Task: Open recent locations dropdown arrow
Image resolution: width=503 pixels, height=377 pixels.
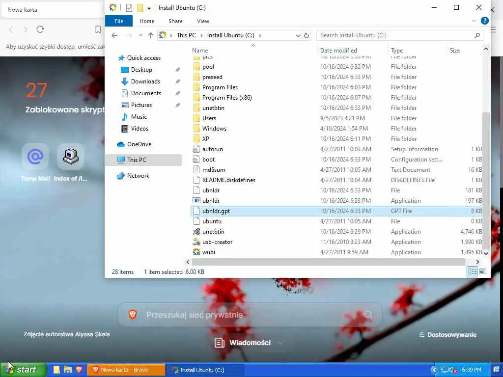Action: tap(140, 35)
